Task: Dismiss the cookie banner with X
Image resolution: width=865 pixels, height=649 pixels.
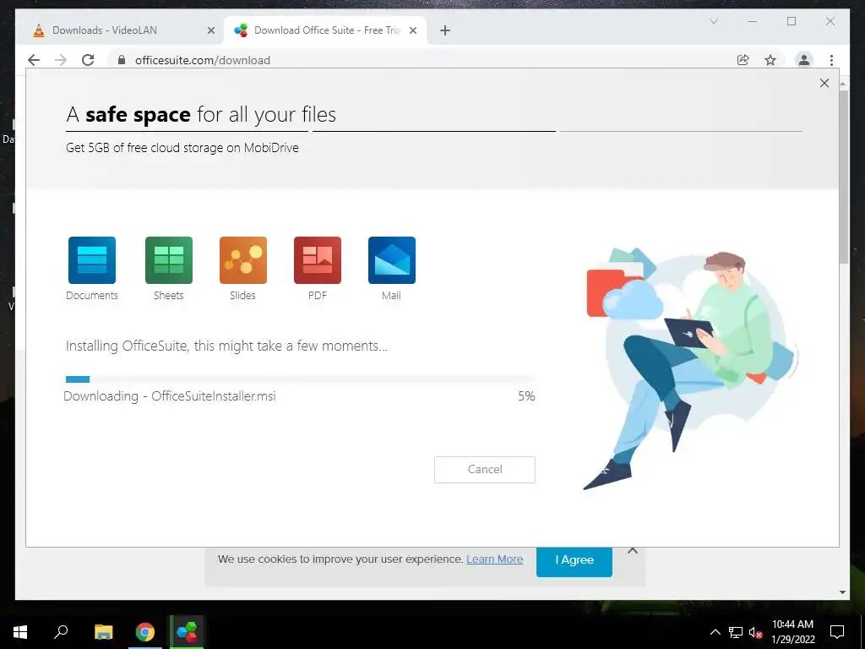Action: point(633,550)
